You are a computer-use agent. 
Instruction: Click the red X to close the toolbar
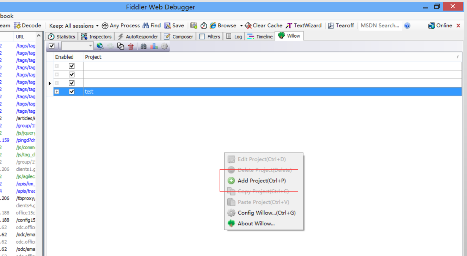click(459, 25)
